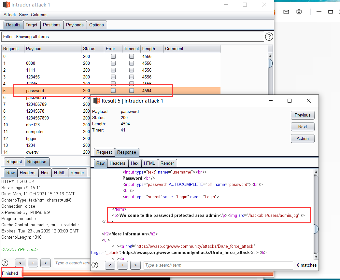Image resolution: width=340 pixels, height=280 pixels.
Task: Switch to the Positions tab
Action: pyautogui.click(x=51, y=25)
